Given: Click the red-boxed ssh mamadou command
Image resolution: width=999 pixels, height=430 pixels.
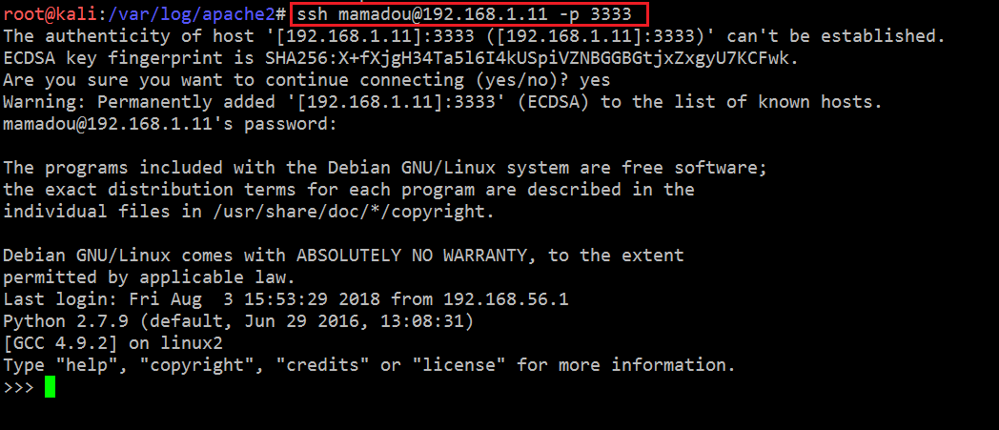Looking at the screenshot, I should pos(467,14).
